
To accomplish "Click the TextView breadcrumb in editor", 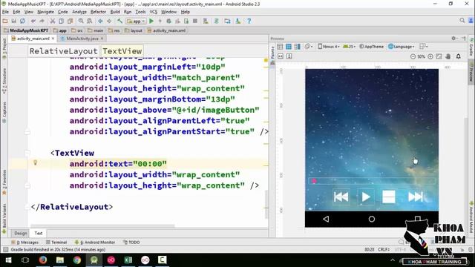I will coord(122,51).
